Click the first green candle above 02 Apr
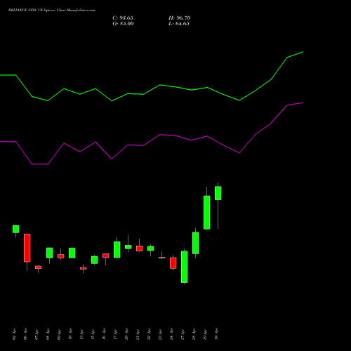Image resolution: width=351 pixels, height=351 pixels. [16, 229]
